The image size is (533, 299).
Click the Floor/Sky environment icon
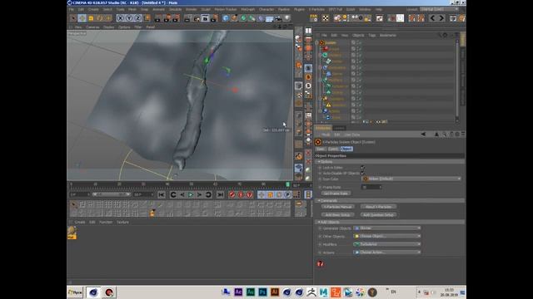[x=270, y=18]
